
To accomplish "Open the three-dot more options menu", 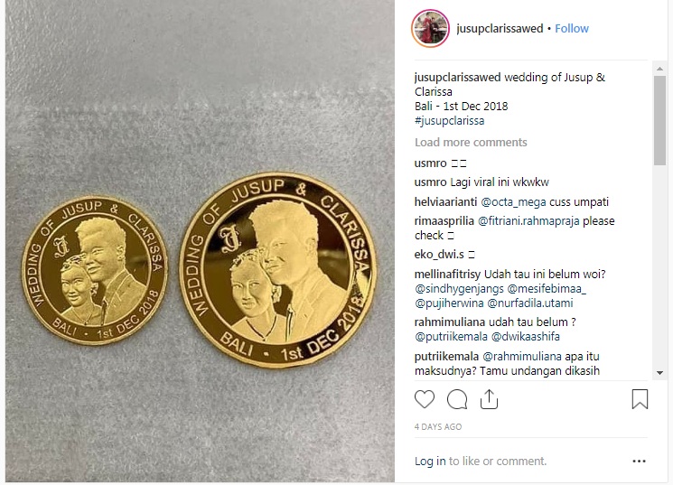I will (x=639, y=461).
